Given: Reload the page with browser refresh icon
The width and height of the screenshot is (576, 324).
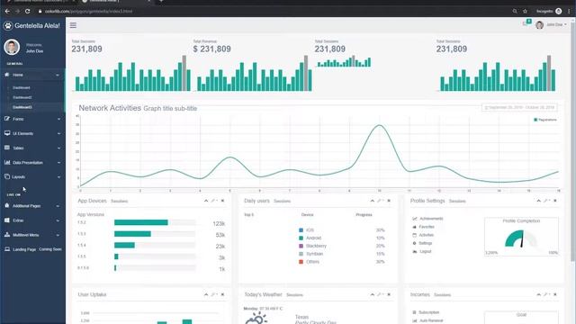Looking at the screenshot, I should click(28, 12).
